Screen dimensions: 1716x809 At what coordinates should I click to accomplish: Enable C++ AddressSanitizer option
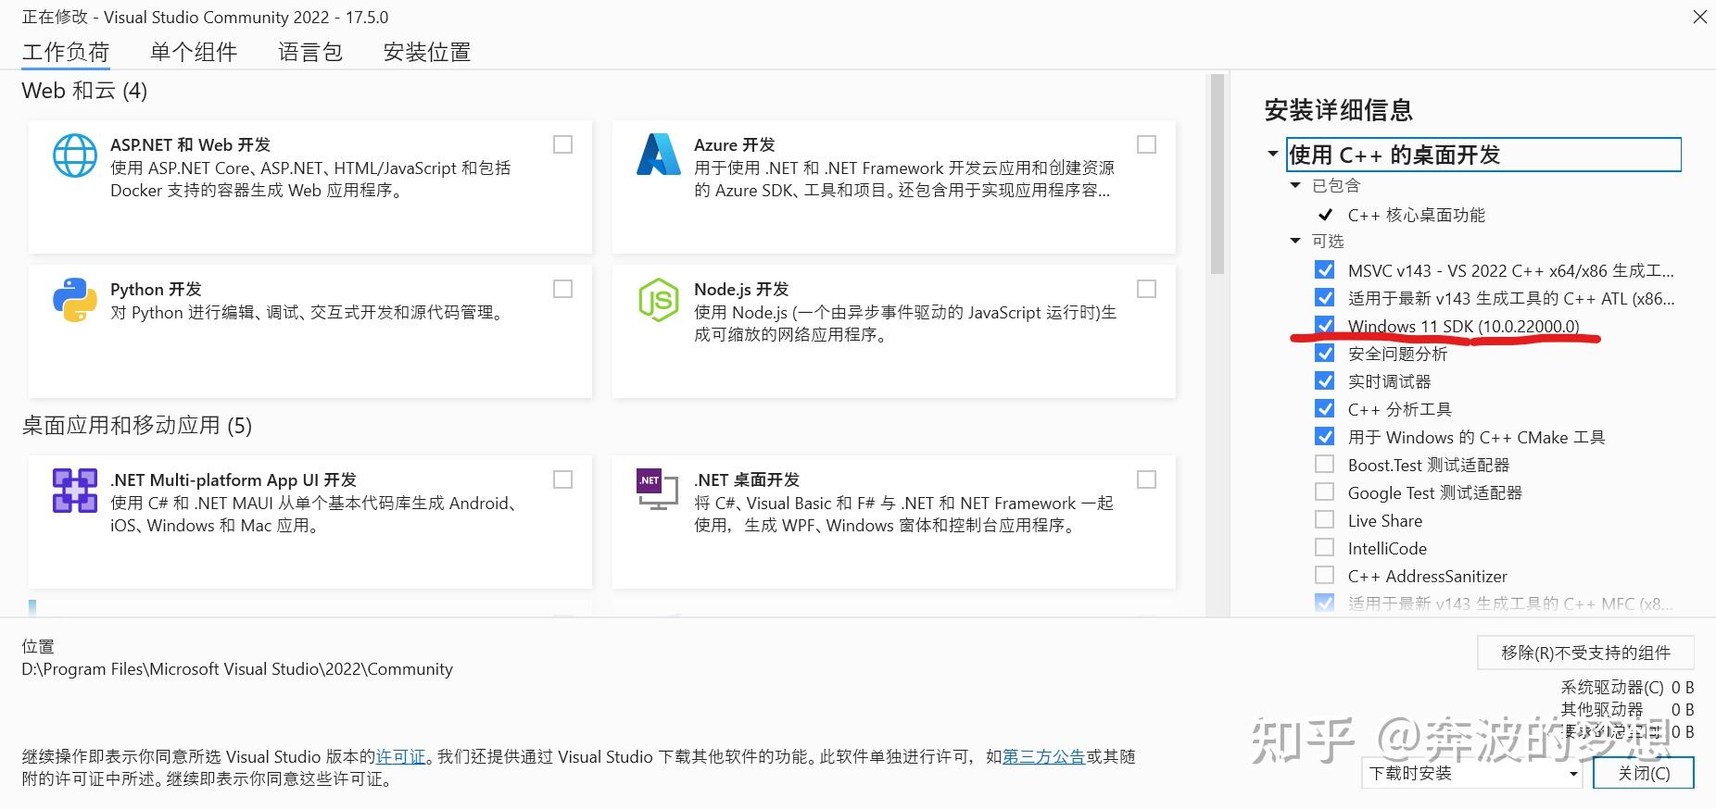point(1325,576)
